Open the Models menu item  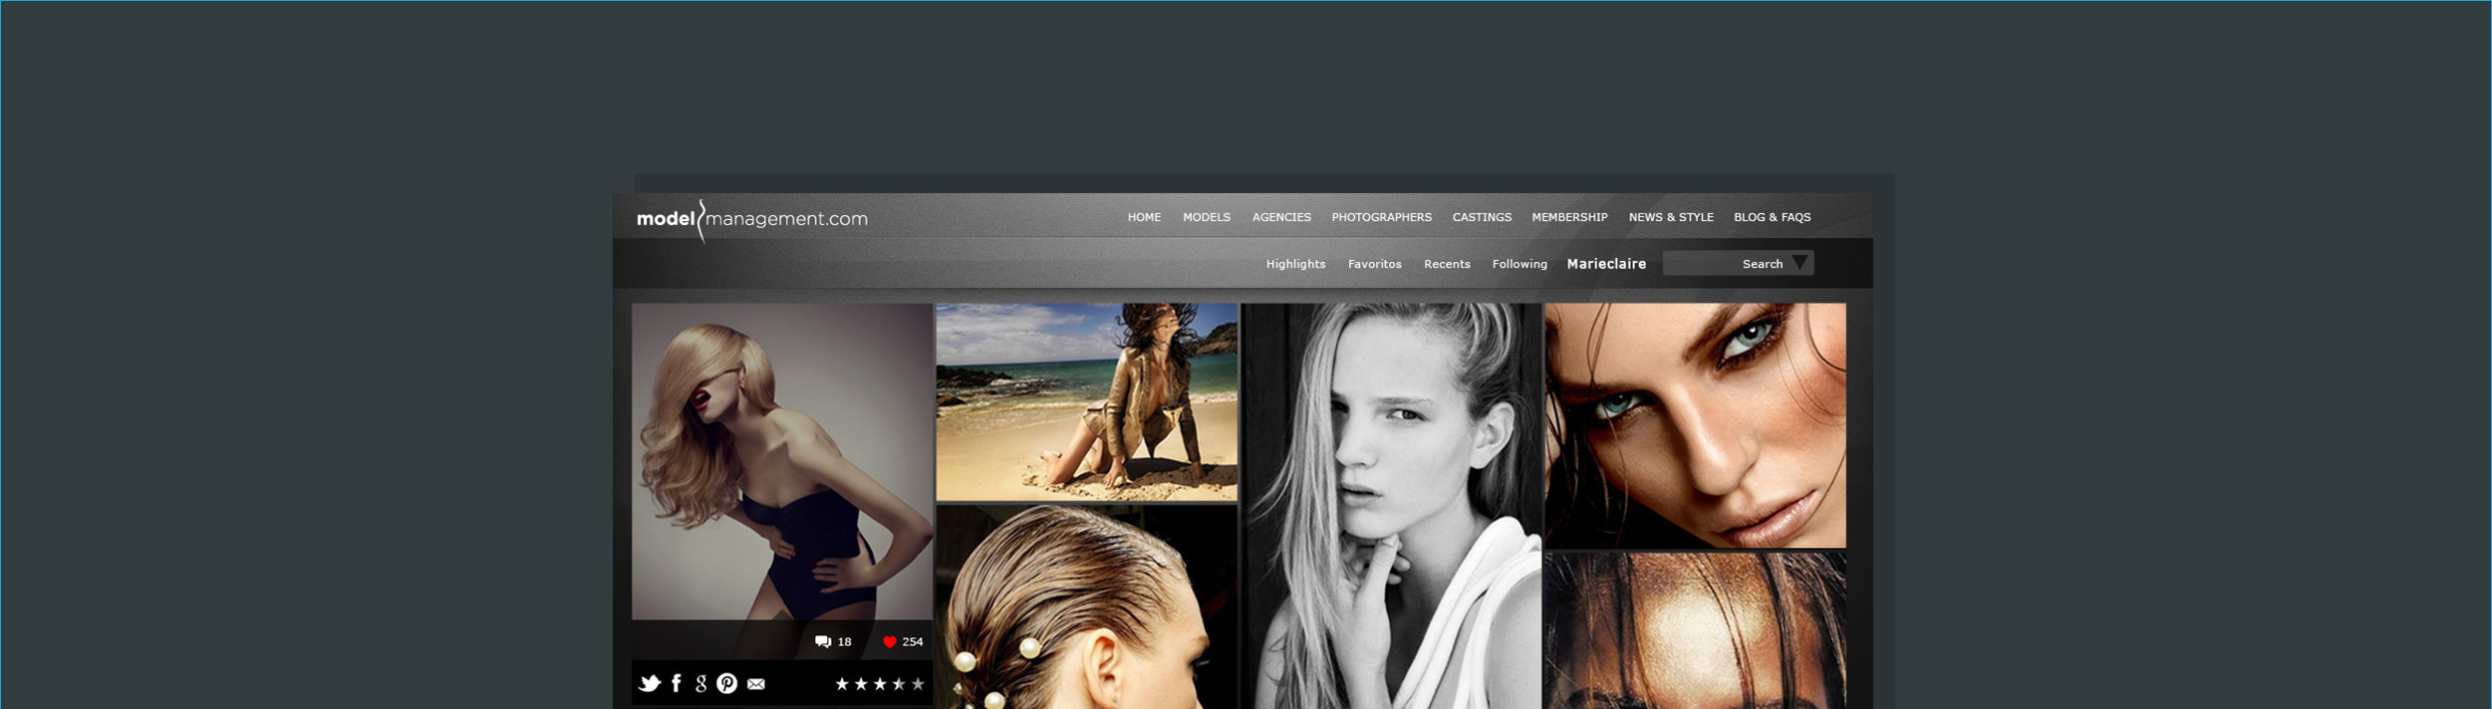pyautogui.click(x=1206, y=217)
